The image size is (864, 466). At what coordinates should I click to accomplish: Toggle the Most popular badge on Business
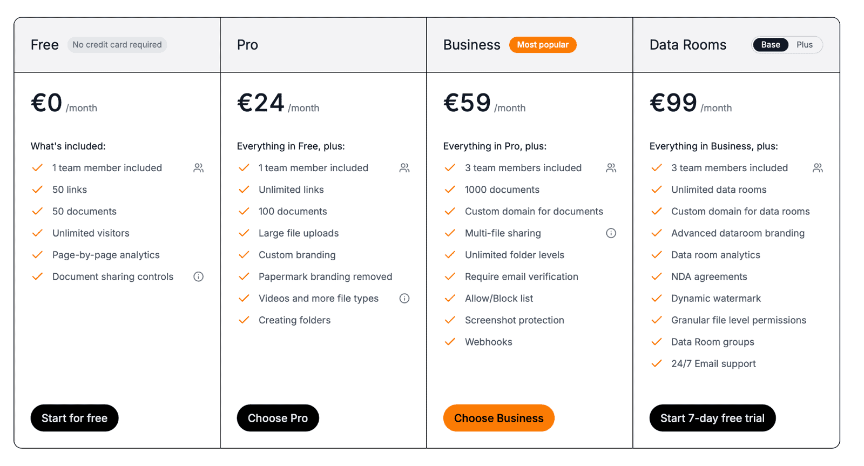click(543, 45)
